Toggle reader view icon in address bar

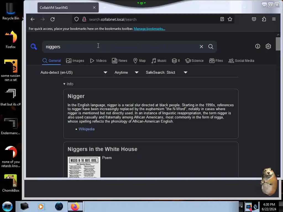pos(222,19)
